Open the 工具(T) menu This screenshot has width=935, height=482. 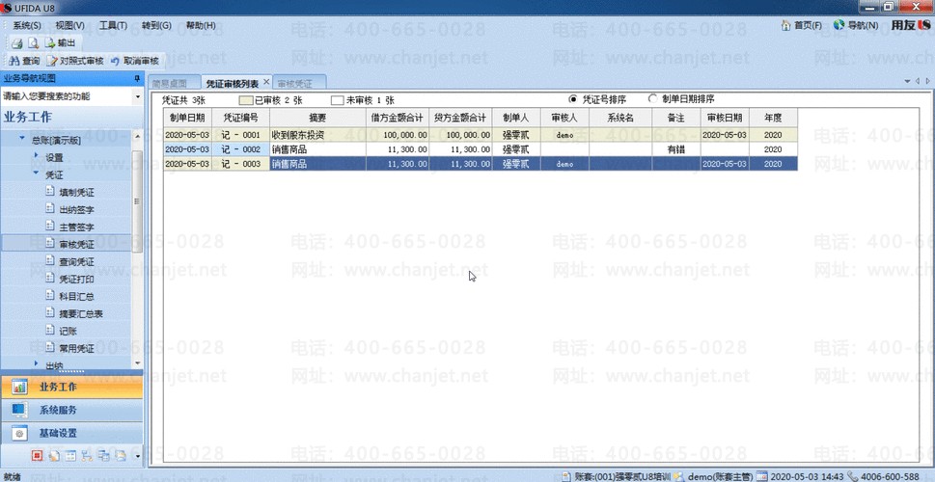click(x=113, y=26)
